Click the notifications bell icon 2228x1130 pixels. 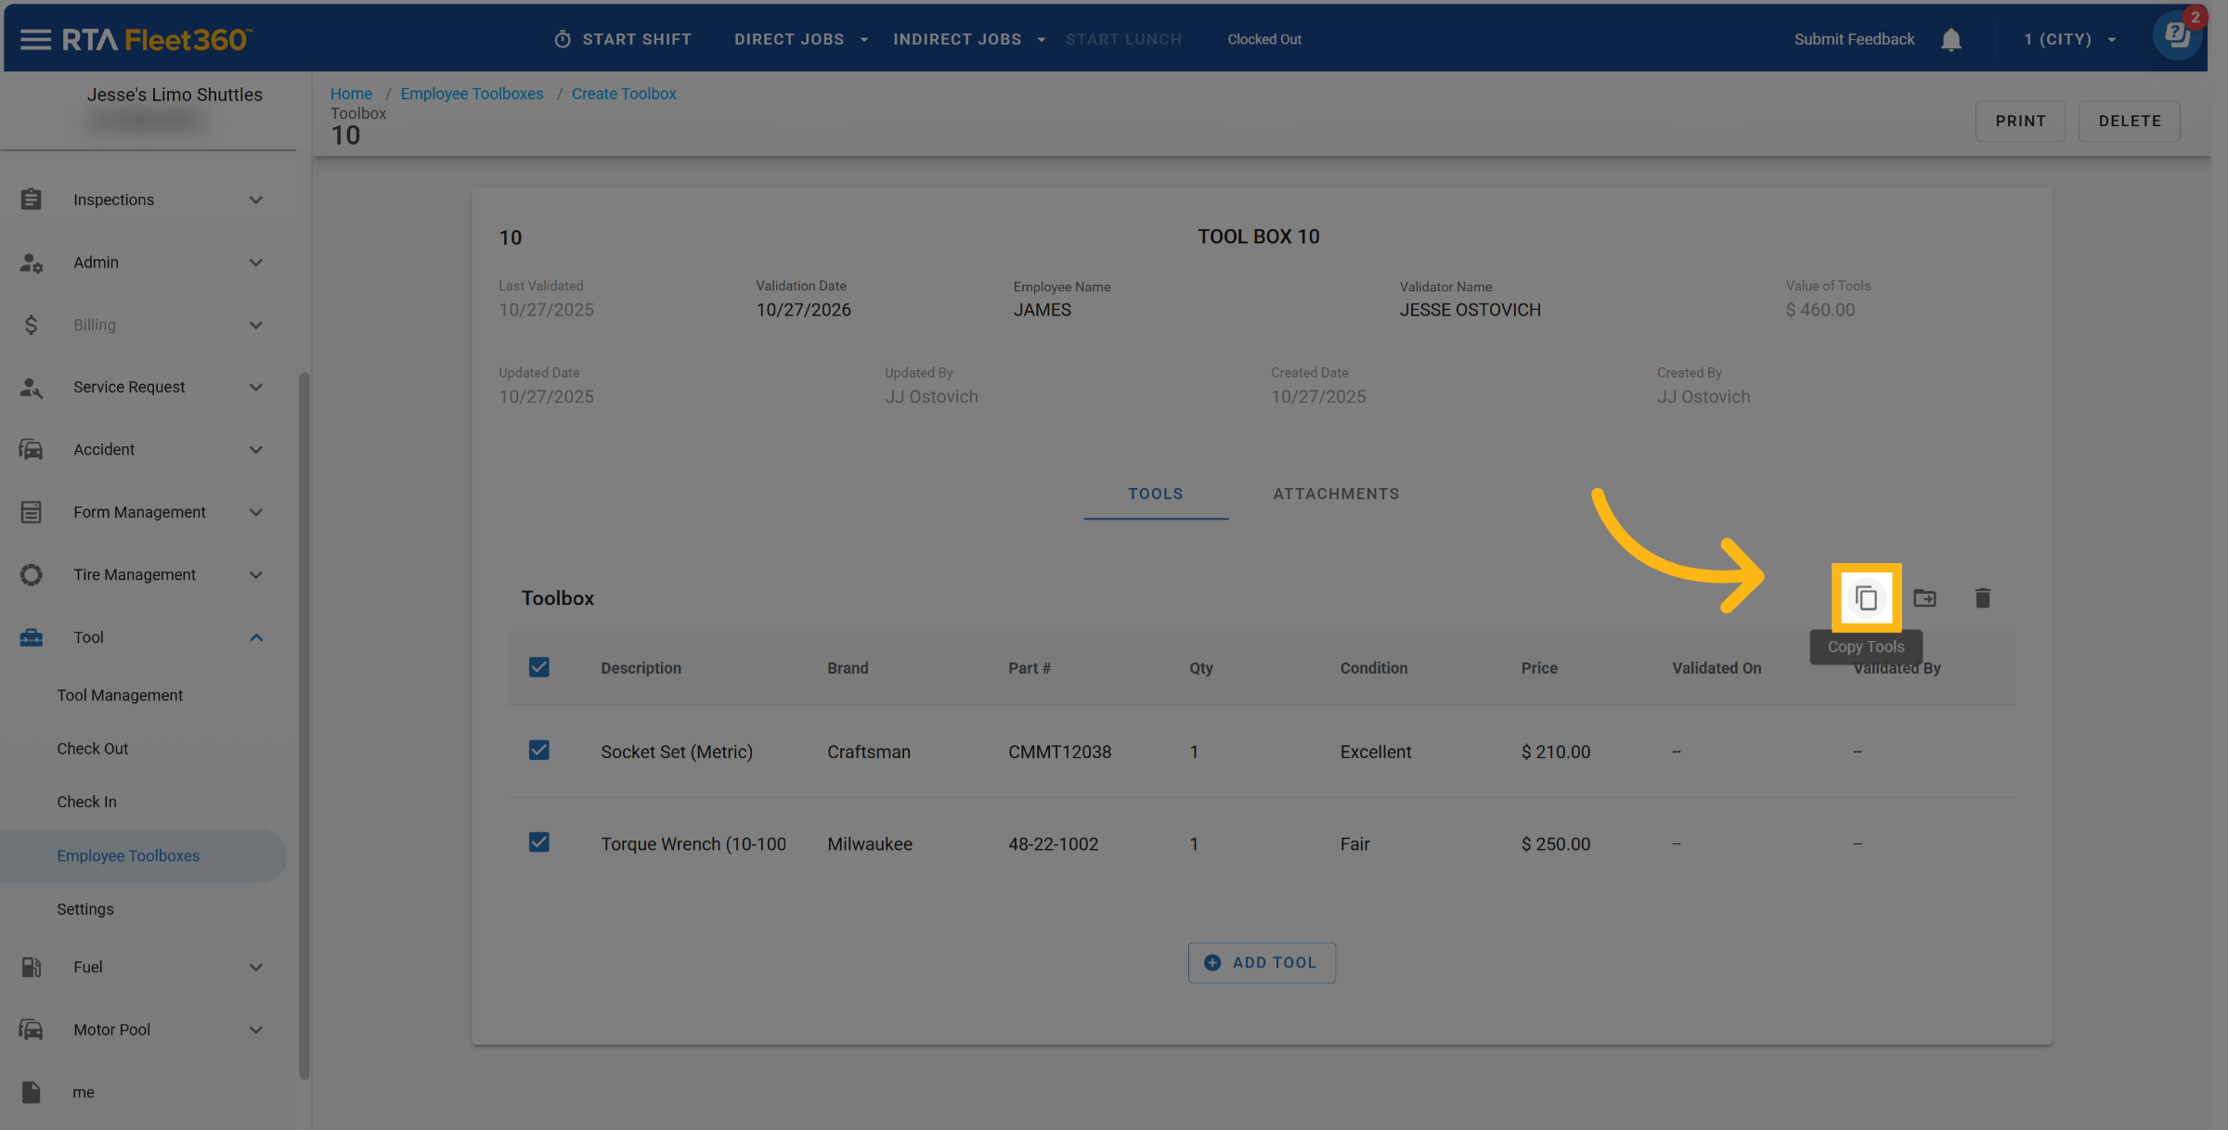pyautogui.click(x=1950, y=40)
